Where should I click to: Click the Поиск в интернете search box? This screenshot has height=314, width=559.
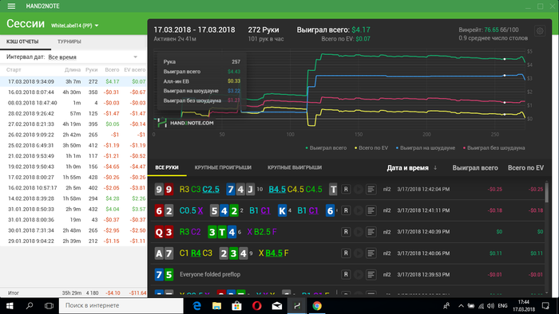pyautogui.click(x=121, y=305)
